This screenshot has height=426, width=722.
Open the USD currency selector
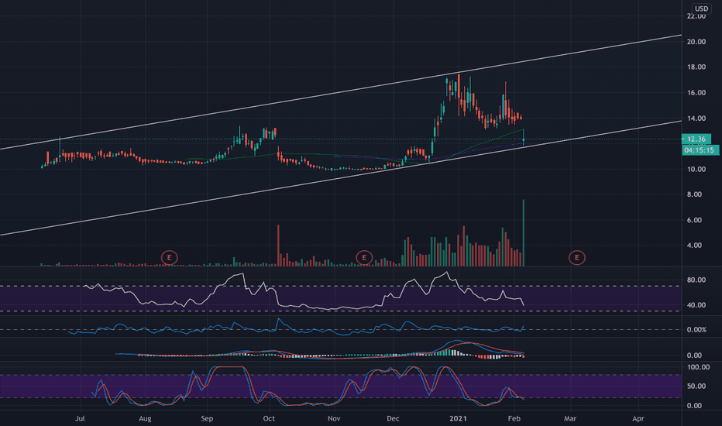(701, 9)
